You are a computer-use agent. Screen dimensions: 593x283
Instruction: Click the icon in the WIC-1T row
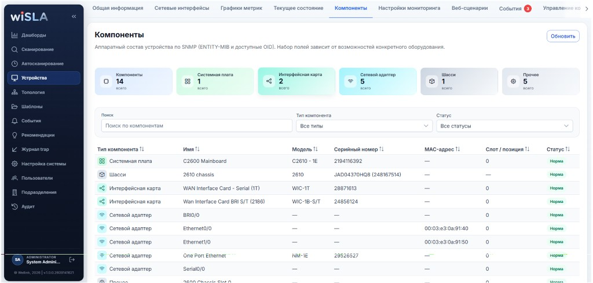click(102, 188)
